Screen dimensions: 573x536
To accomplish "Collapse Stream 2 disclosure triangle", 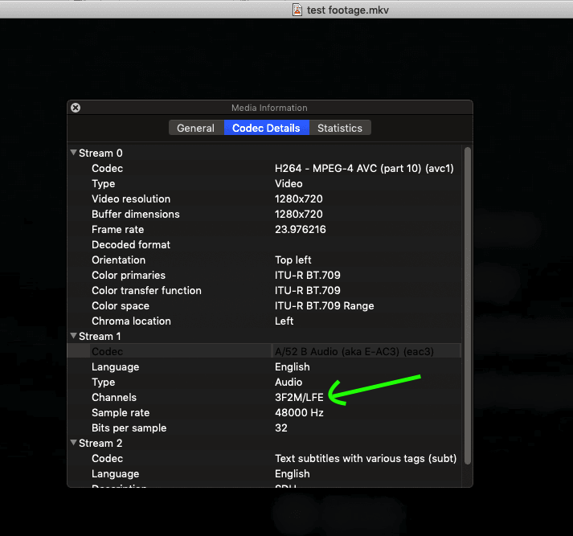I will [73, 443].
